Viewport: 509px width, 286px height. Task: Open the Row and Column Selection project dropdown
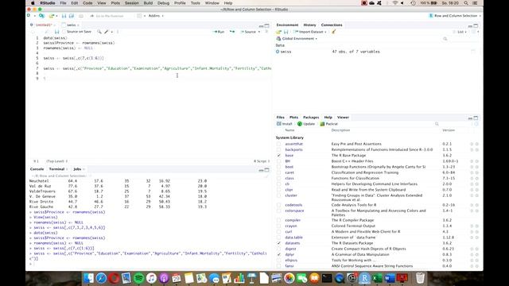[x=455, y=16]
